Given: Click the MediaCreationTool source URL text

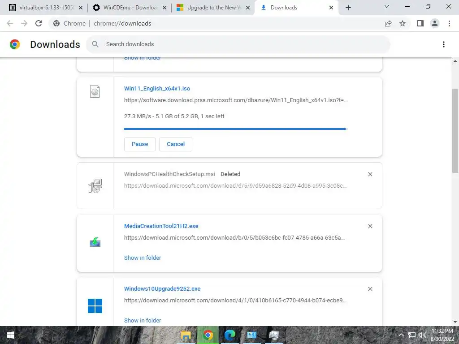Looking at the screenshot, I should tap(234, 237).
